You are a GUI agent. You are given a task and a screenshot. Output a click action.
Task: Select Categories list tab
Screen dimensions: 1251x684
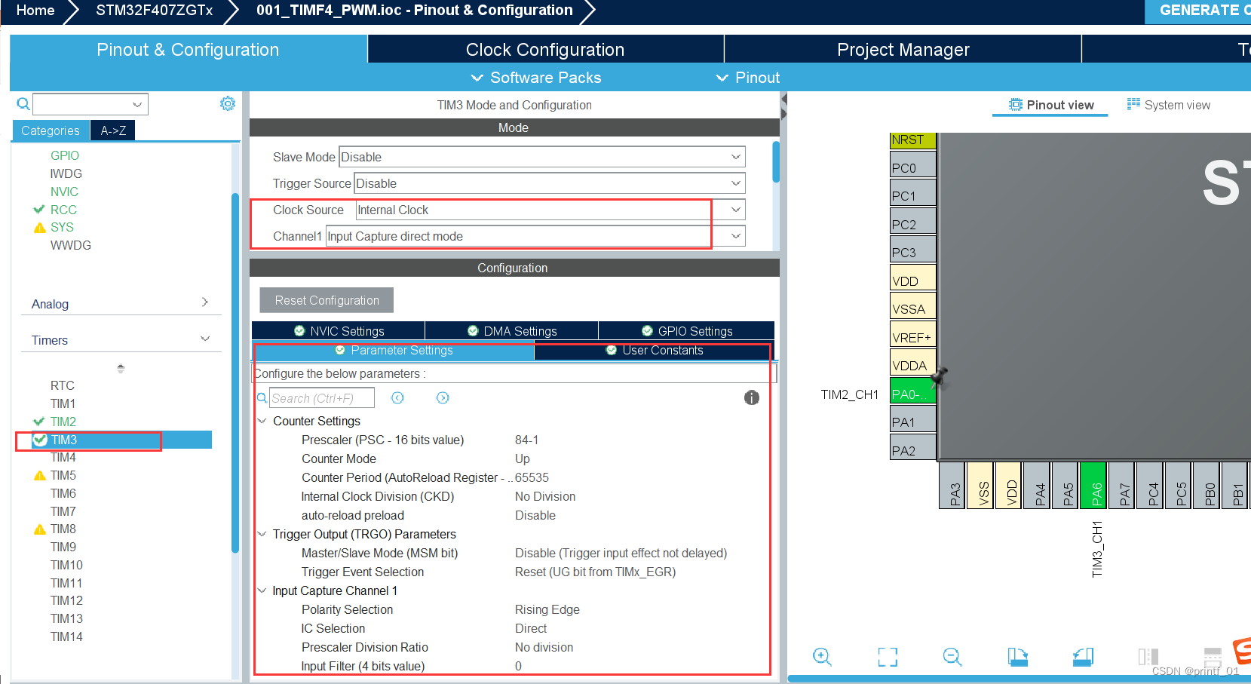(x=51, y=130)
